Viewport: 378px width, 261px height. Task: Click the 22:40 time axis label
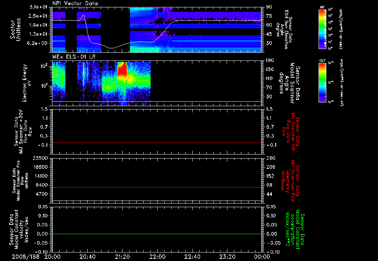[192, 257]
